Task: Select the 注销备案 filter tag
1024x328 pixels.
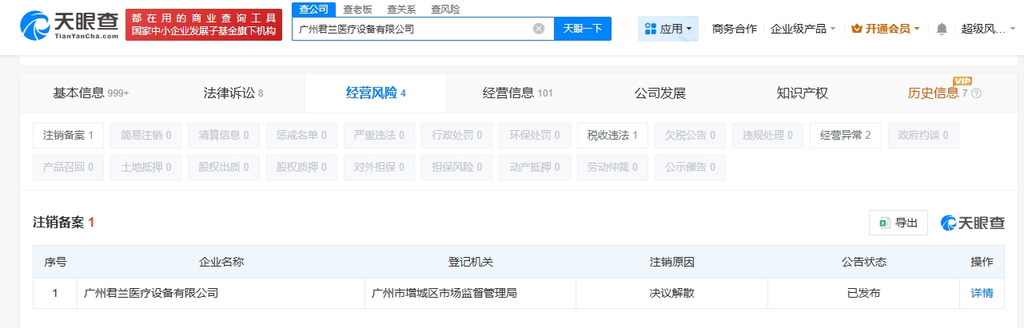Action: (x=68, y=136)
